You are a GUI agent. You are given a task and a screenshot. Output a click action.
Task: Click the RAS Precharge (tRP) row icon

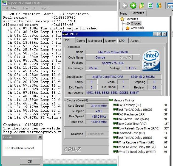[x=115, y=114]
